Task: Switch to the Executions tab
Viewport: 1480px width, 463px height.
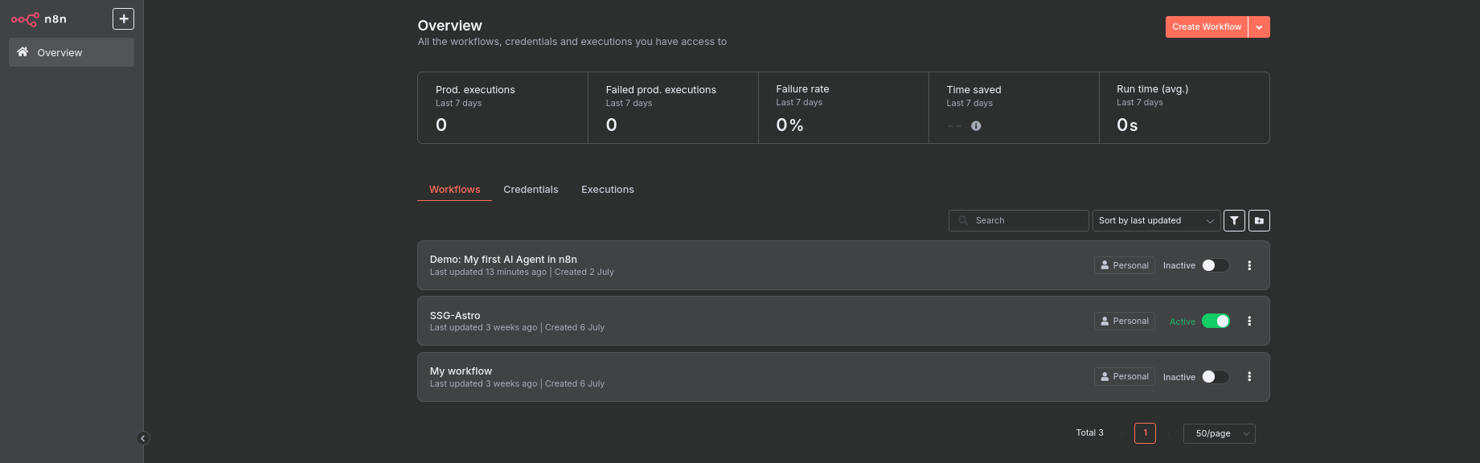Action: (608, 190)
